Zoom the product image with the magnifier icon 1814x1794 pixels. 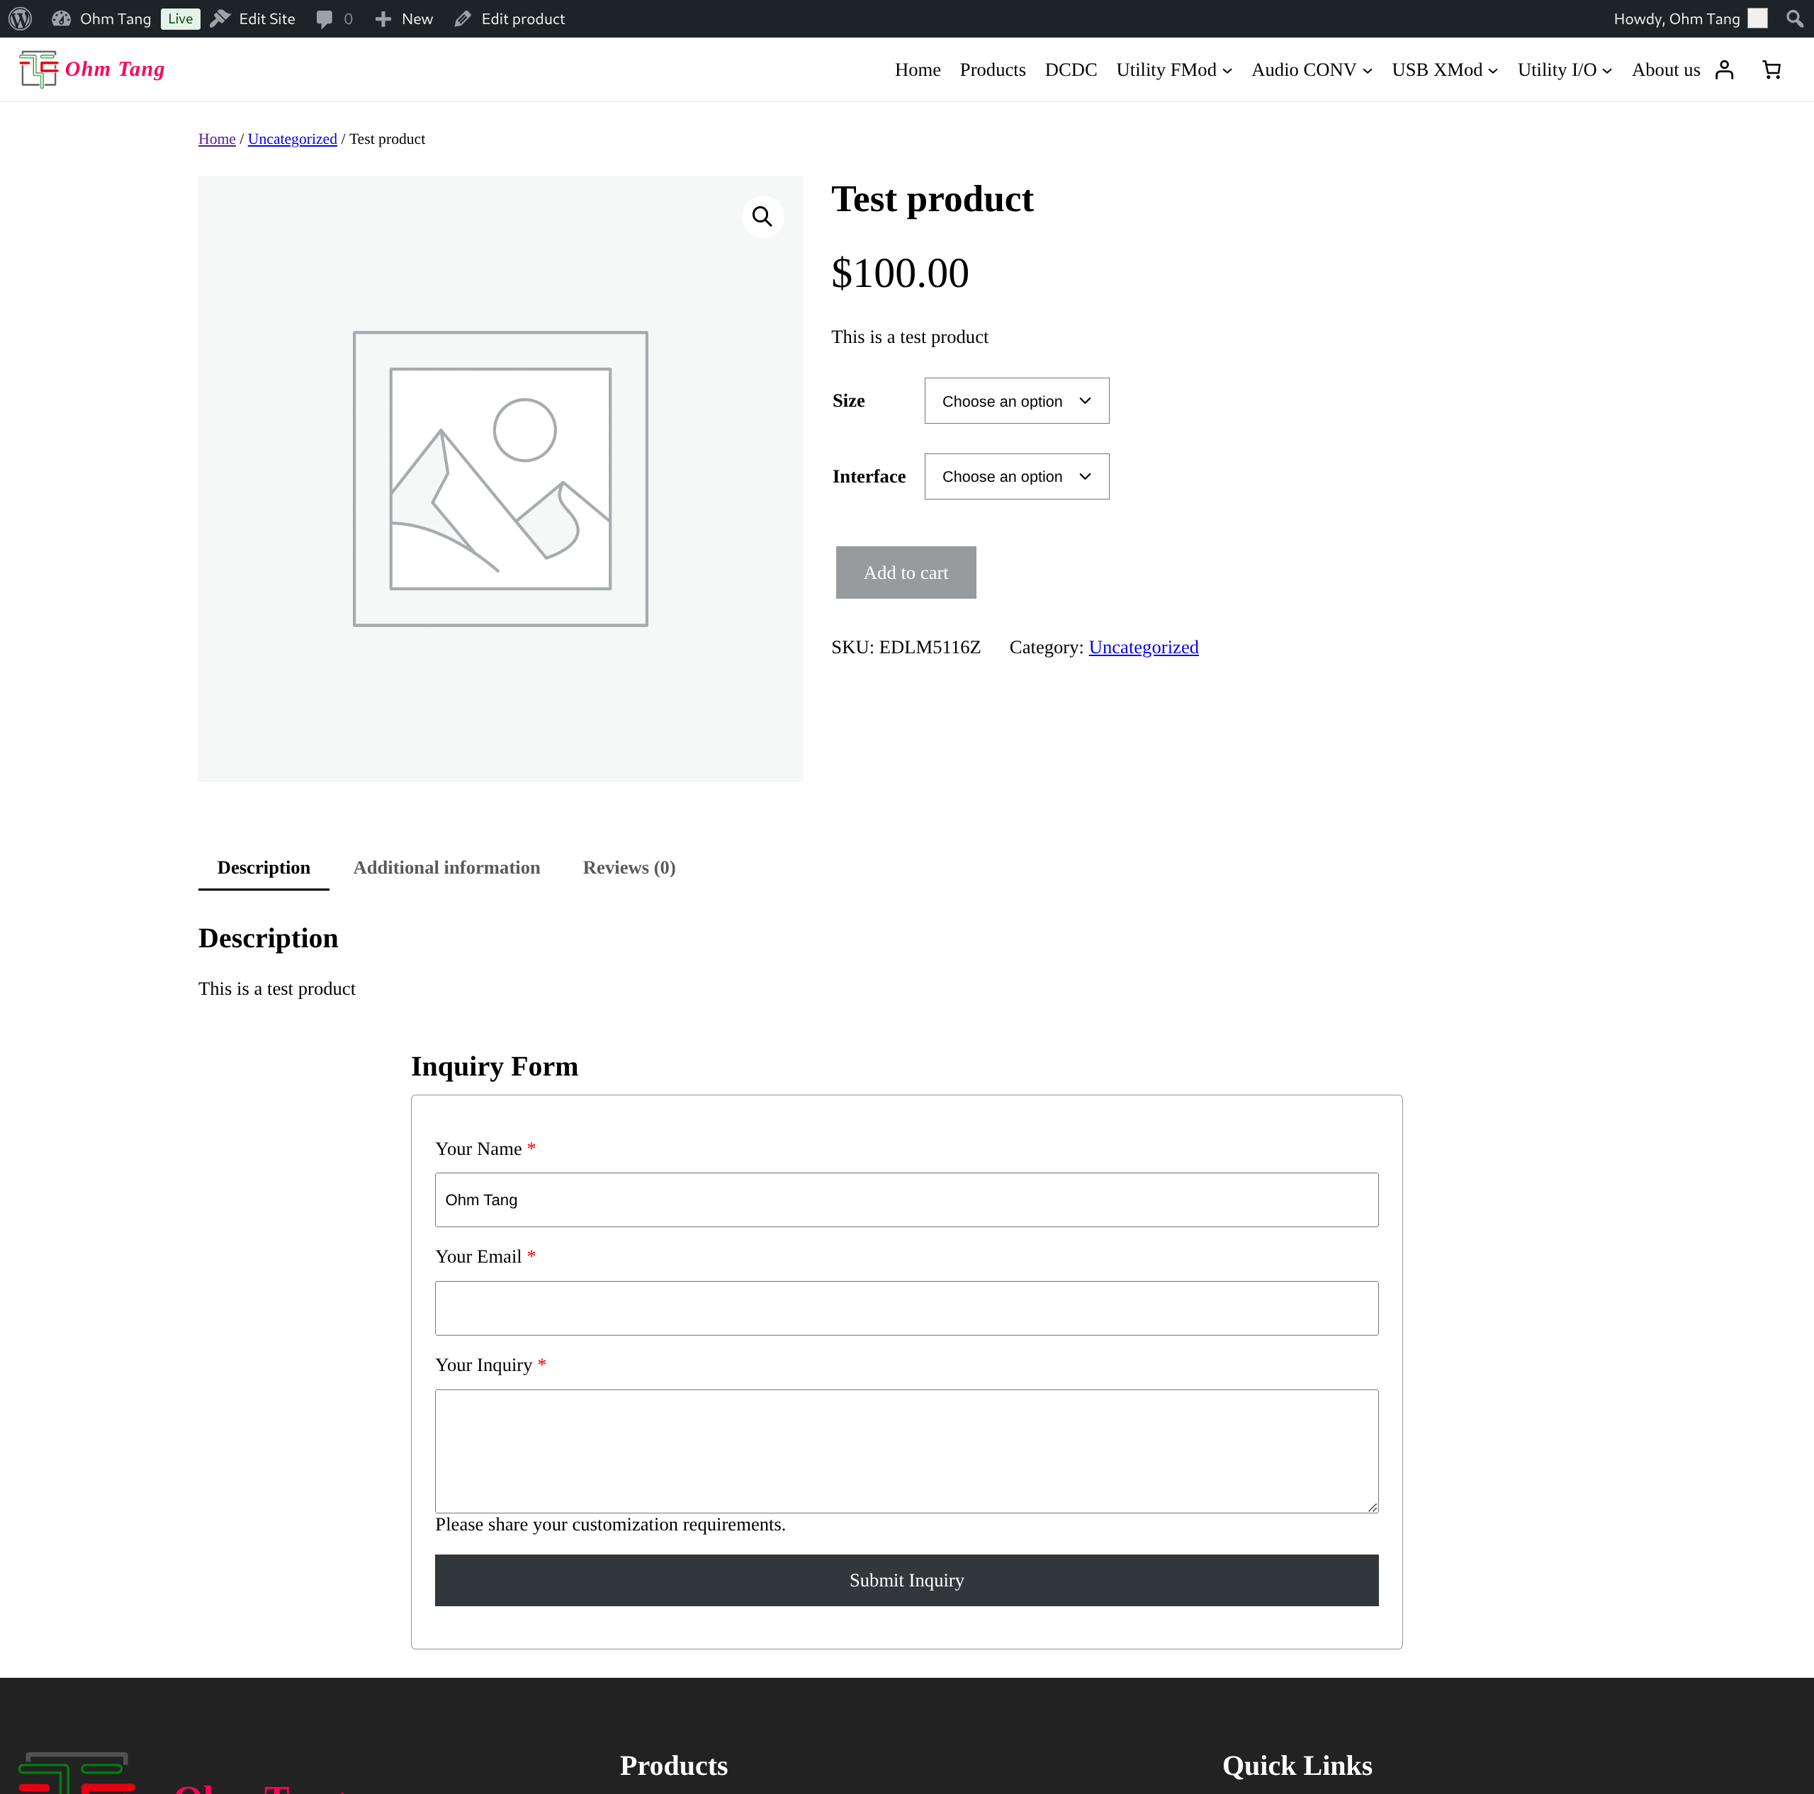click(762, 216)
